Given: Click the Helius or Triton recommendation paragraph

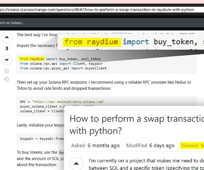Looking at the screenshot, I should click(x=104, y=85).
